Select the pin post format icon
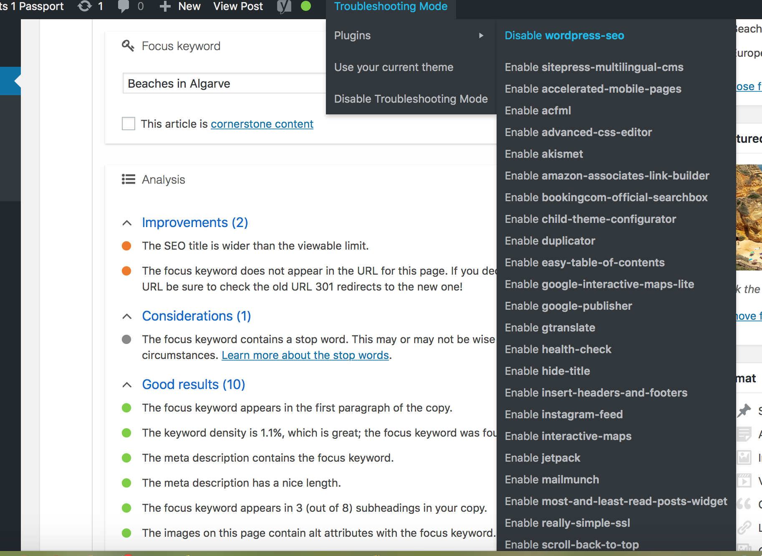Screen dimensions: 762x556 (744, 411)
